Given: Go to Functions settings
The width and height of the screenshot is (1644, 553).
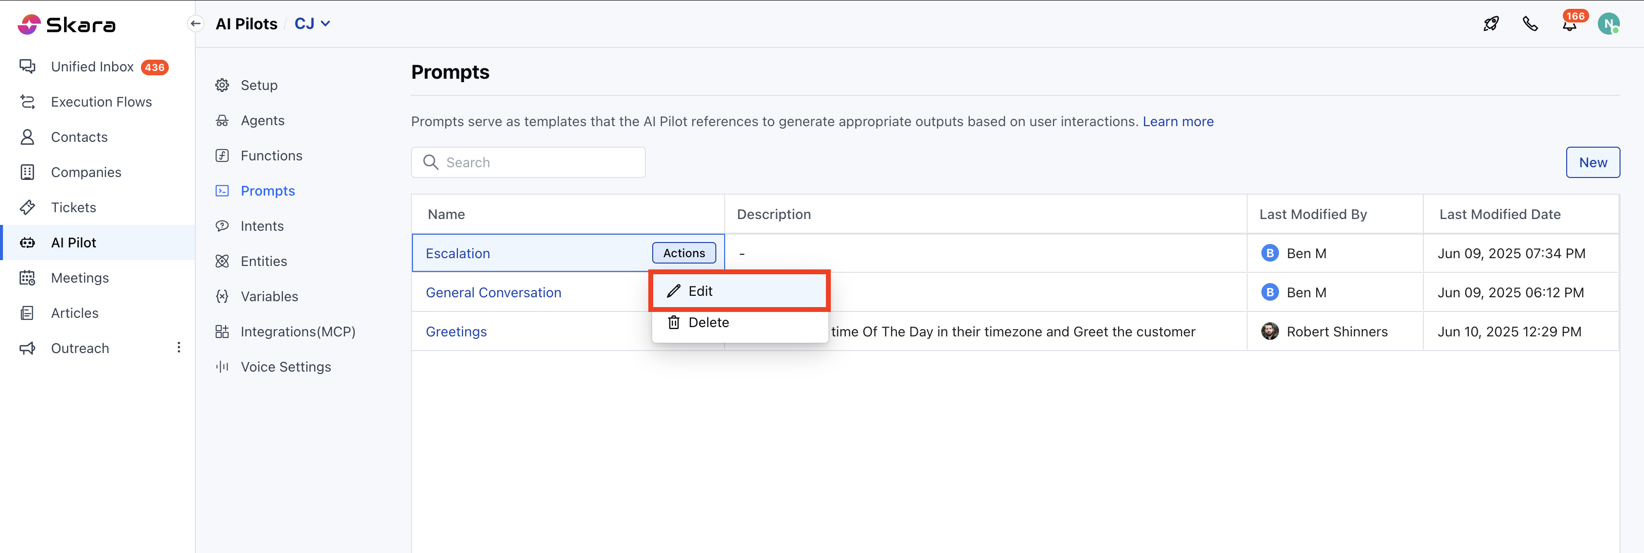Looking at the screenshot, I should 271,155.
